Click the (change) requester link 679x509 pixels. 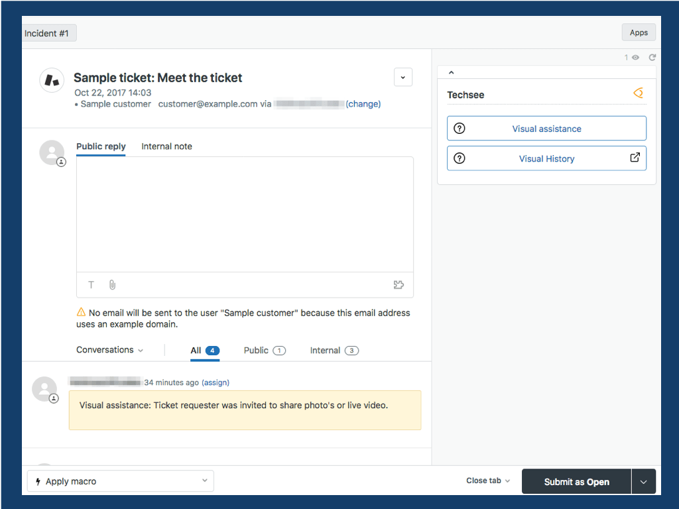point(363,104)
